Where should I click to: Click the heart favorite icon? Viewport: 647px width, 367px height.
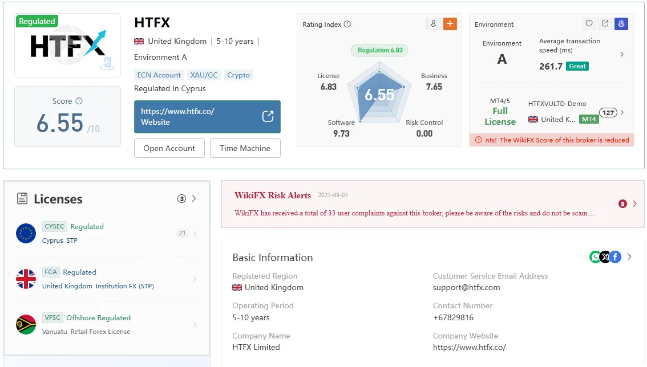pyautogui.click(x=589, y=24)
